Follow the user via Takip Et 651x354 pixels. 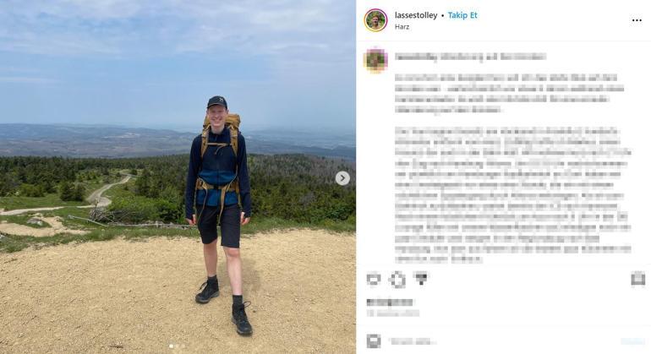[462, 15]
